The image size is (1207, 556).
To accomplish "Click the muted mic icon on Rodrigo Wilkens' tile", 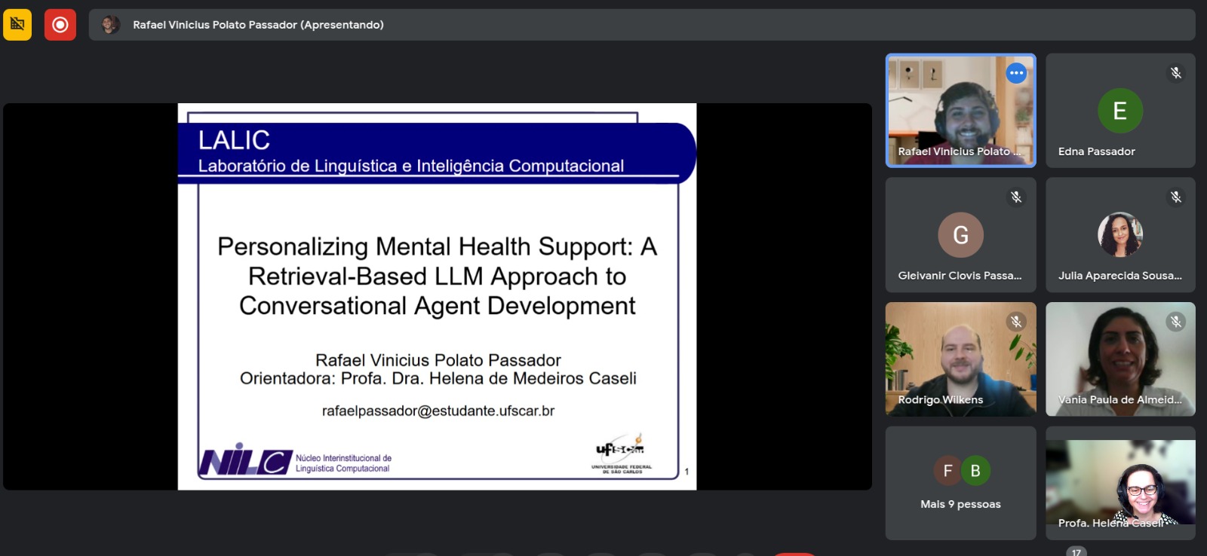I will tap(1016, 322).
